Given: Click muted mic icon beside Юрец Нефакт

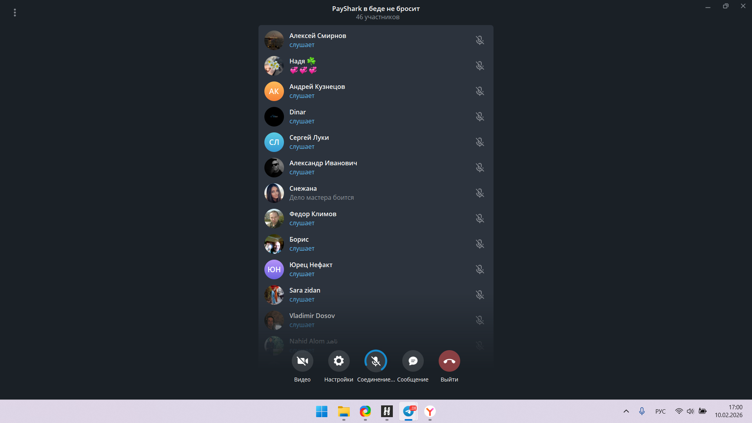Looking at the screenshot, I should (x=480, y=269).
